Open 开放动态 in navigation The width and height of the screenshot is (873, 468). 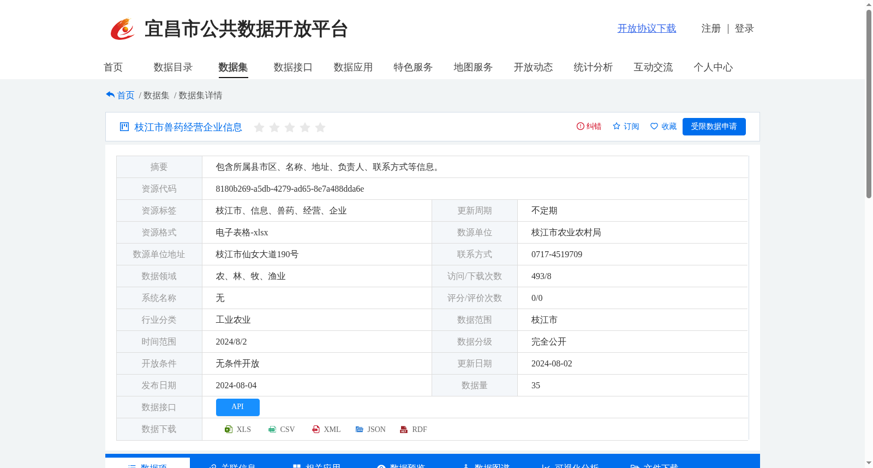click(533, 67)
